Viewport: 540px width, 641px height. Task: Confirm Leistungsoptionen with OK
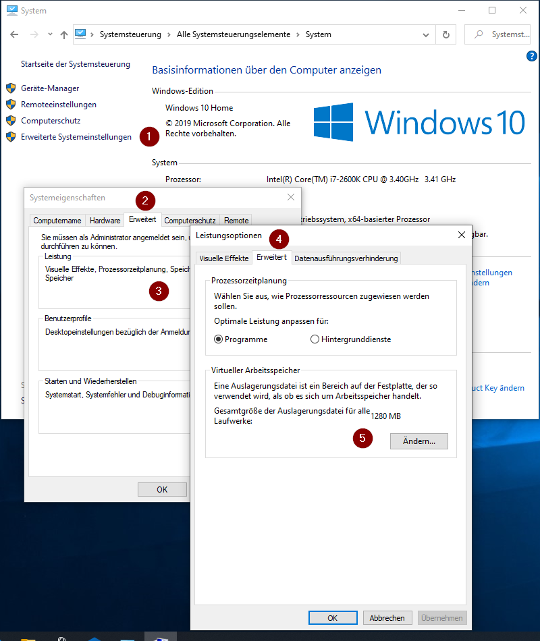coord(333,617)
